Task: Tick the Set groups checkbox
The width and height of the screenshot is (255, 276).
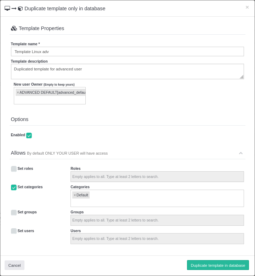Action: point(14,213)
